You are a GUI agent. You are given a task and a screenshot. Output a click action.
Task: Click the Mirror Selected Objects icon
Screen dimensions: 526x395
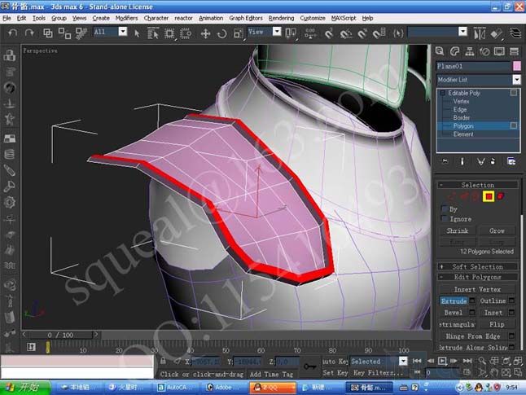(480, 33)
